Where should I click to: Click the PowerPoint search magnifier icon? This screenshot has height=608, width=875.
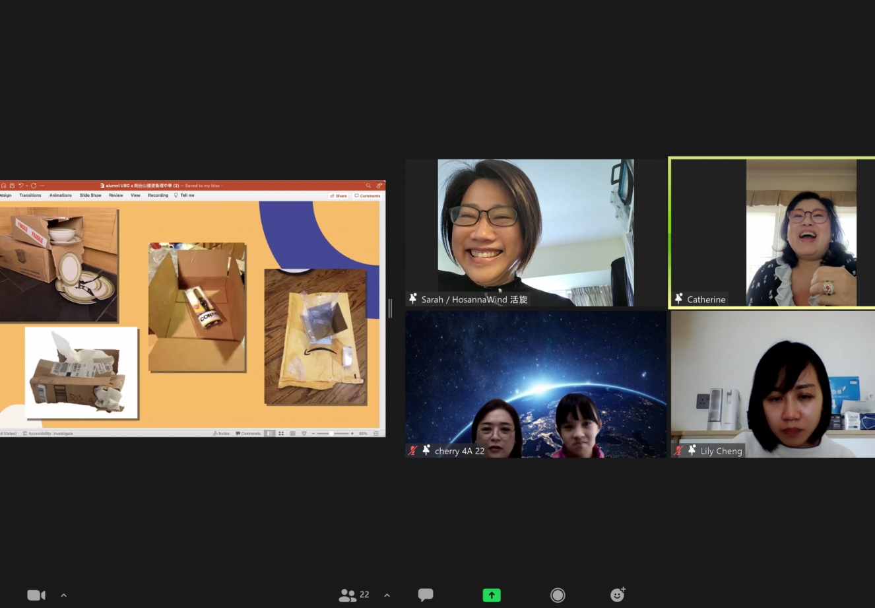tap(368, 186)
